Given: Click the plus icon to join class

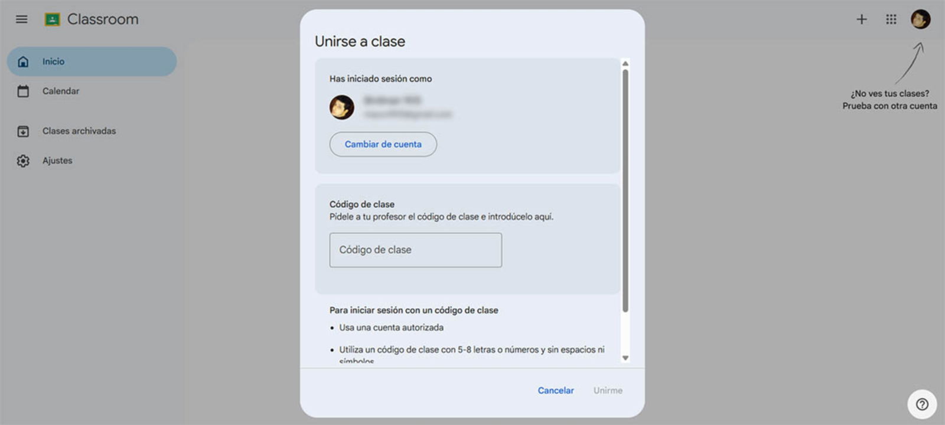Looking at the screenshot, I should 862,19.
